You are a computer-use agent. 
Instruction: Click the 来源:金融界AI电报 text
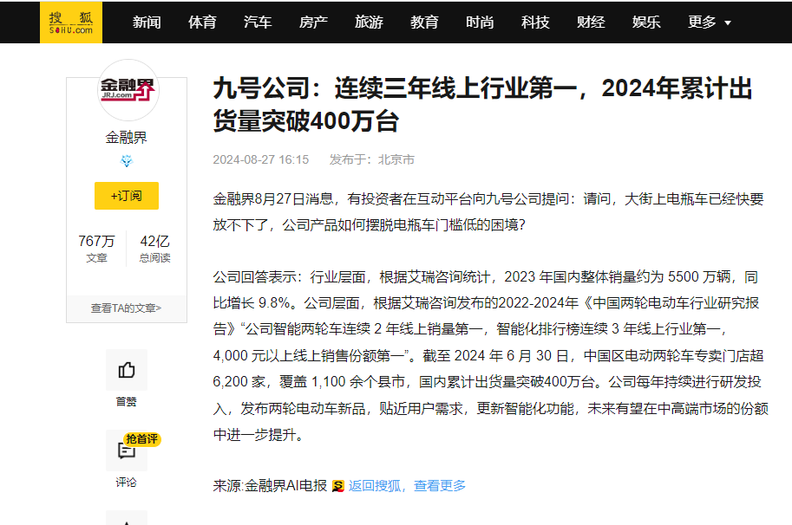click(271, 486)
